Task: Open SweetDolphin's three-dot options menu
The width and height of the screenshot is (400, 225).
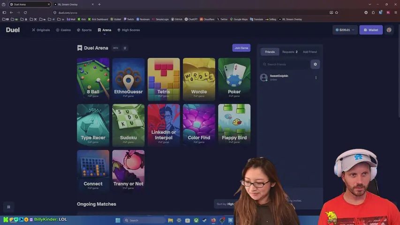Action: pyautogui.click(x=316, y=77)
